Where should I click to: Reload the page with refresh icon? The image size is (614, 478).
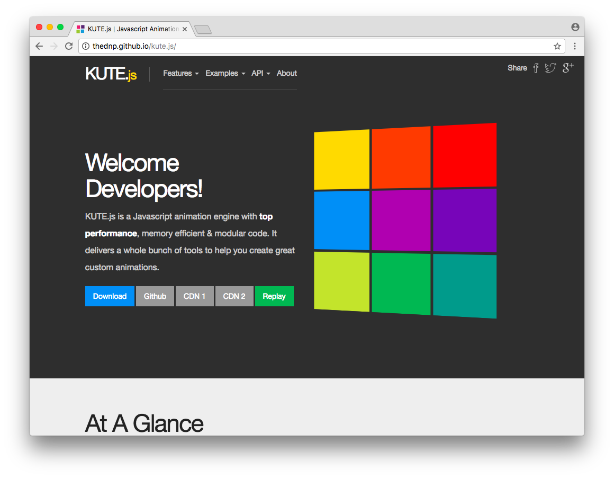[69, 46]
